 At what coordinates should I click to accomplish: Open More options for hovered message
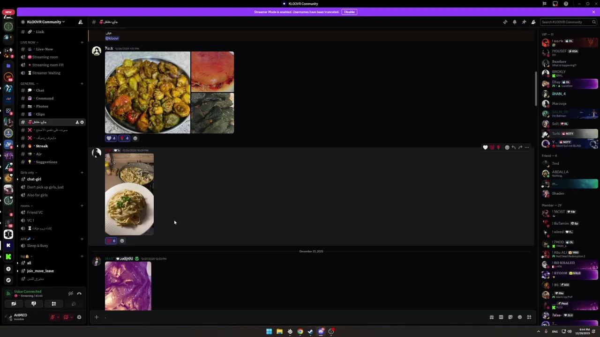(x=526, y=147)
